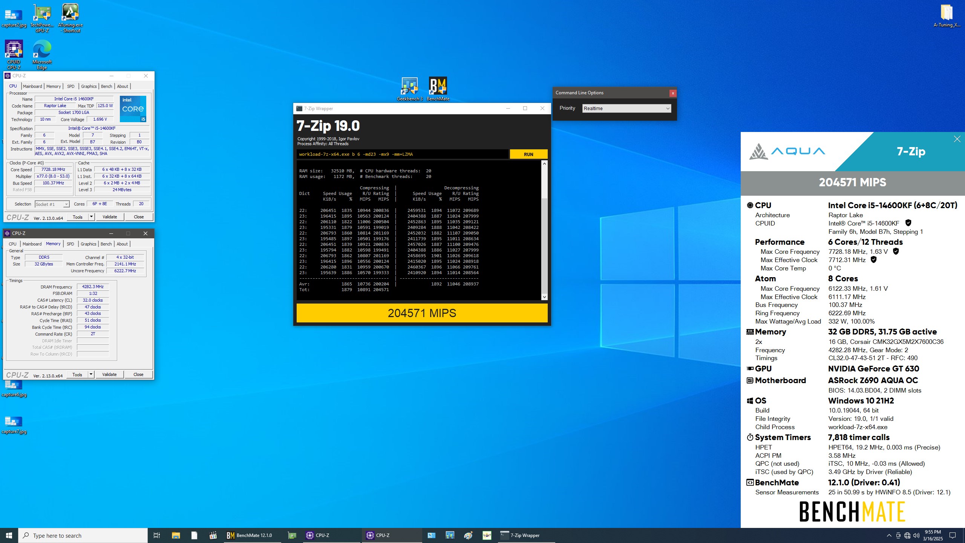This screenshot has width=965, height=543.
Task: Click the 7-Zip command line input field
Action: pyautogui.click(x=402, y=154)
